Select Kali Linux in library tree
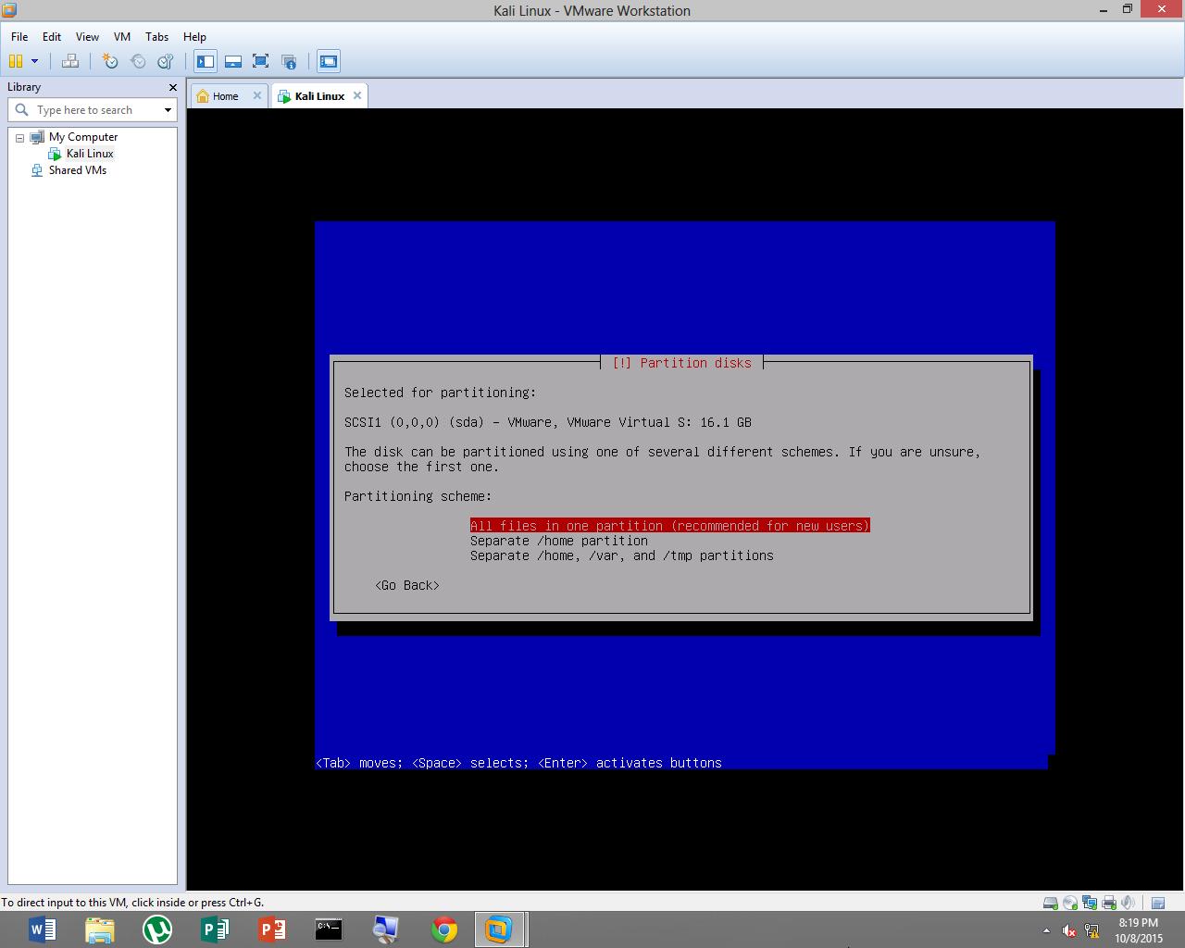The width and height of the screenshot is (1185, 948). [x=90, y=154]
